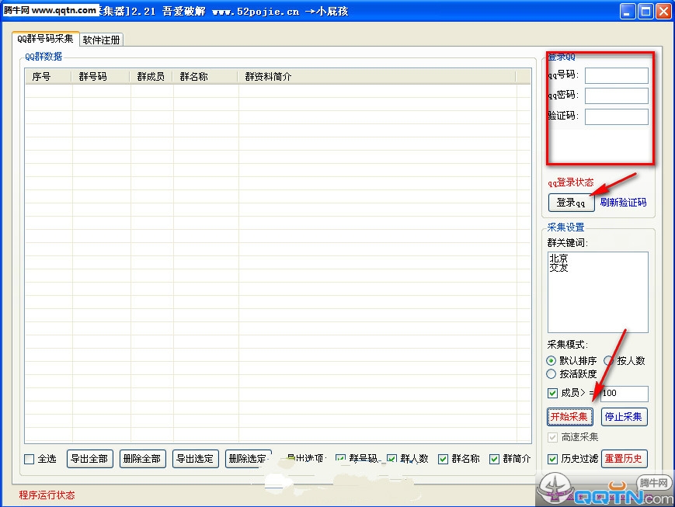Click the 登录qq button
The height and width of the screenshot is (507, 675).
click(x=571, y=203)
